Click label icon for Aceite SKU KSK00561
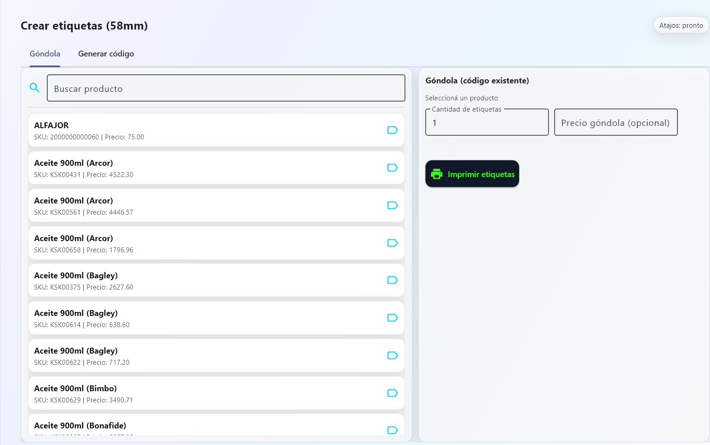This screenshot has height=445, width=710. (x=392, y=205)
